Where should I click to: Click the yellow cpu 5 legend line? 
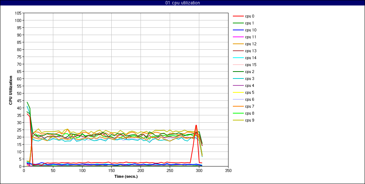click(238, 92)
